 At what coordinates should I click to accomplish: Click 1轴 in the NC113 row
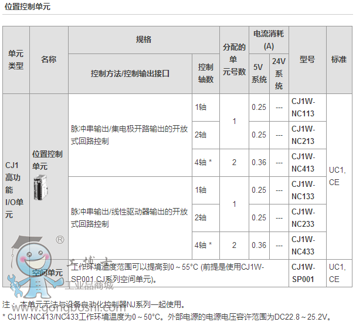tap(201, 107)
